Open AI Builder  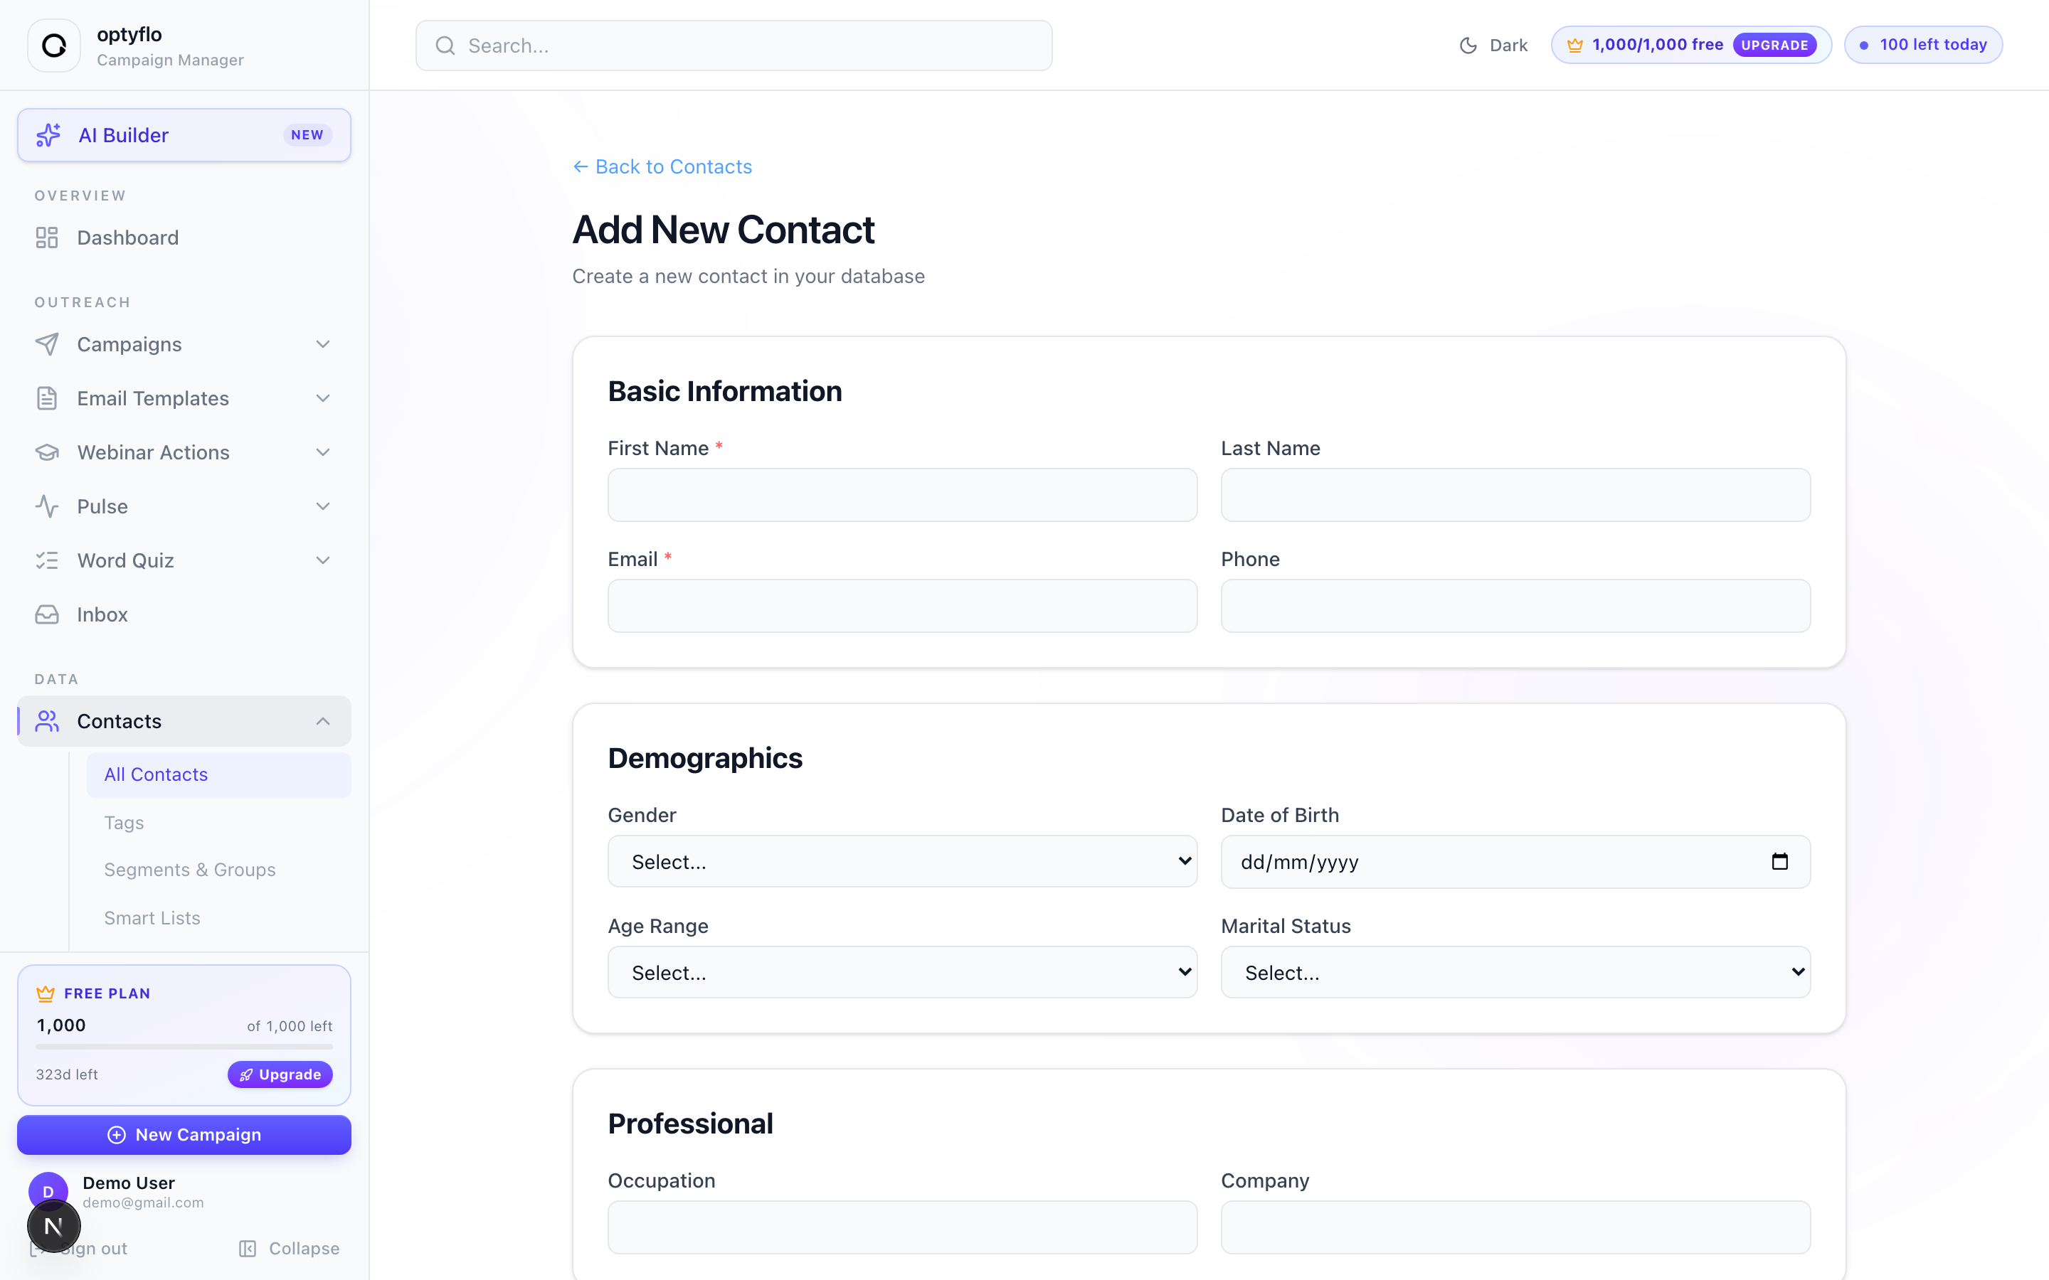click(x=184, y=135)
